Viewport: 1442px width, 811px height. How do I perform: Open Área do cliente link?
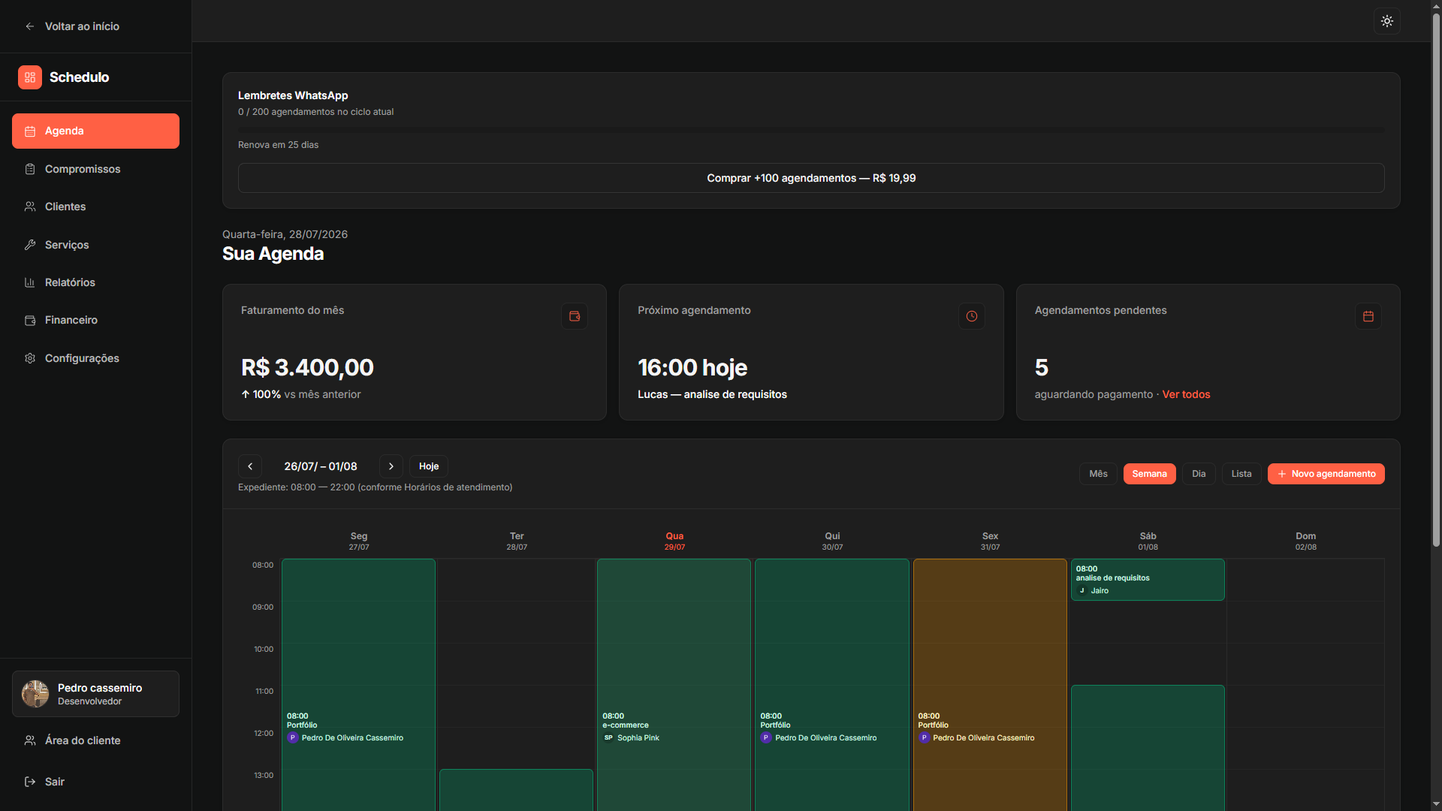(x=95, y=740)
